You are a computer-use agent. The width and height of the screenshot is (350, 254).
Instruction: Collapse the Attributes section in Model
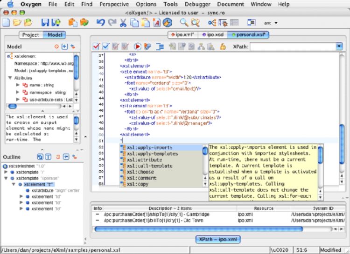11,78
